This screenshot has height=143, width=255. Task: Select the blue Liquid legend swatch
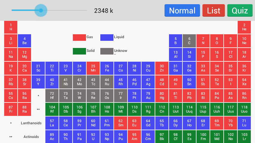pyautogui.click(x=107, y=38)
